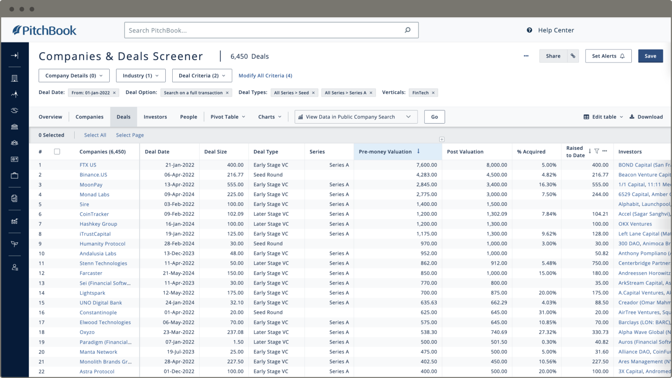
Task: Click the Go button
Action: point(434,117)
